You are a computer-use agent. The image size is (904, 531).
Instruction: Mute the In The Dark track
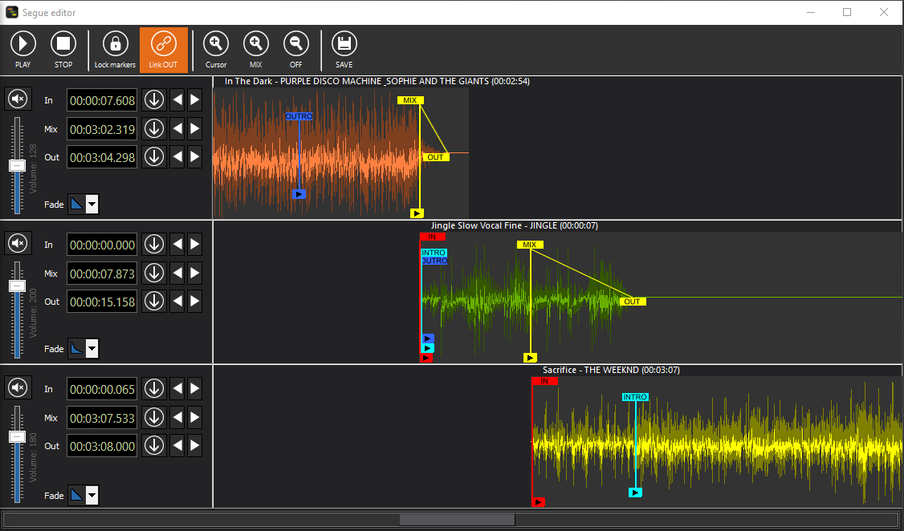point(18,99)
